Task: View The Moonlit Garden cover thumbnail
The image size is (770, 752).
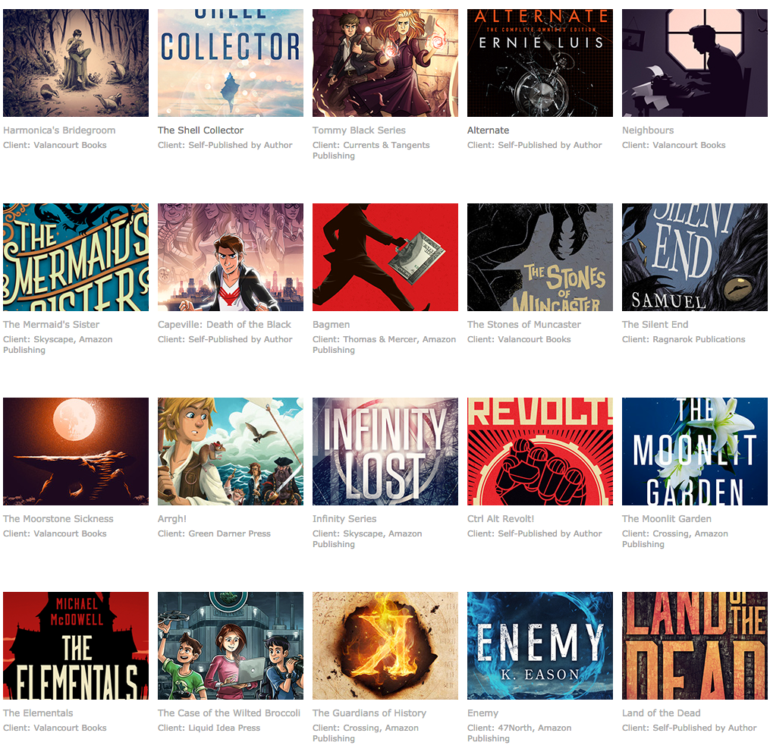Action: (694, 452)
